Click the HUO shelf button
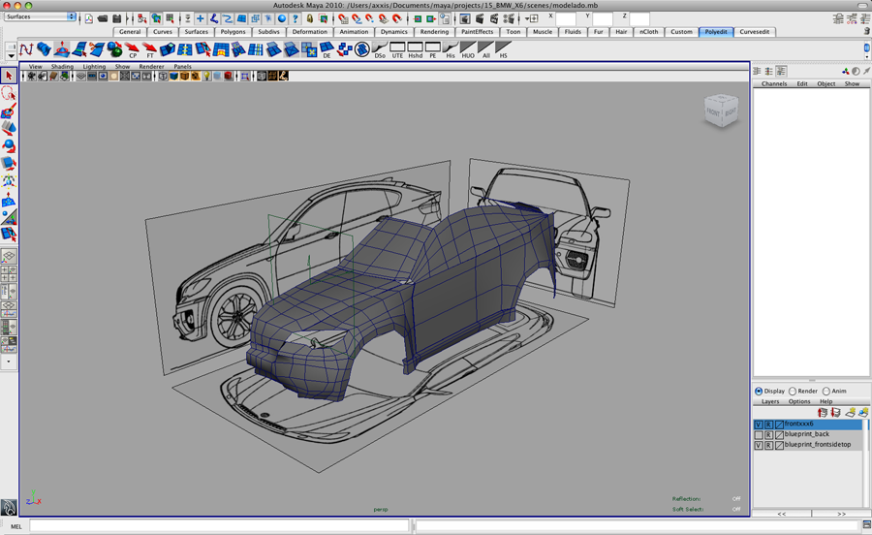The width and height of the screenshot is (872, 535). (x=468, y=49)
